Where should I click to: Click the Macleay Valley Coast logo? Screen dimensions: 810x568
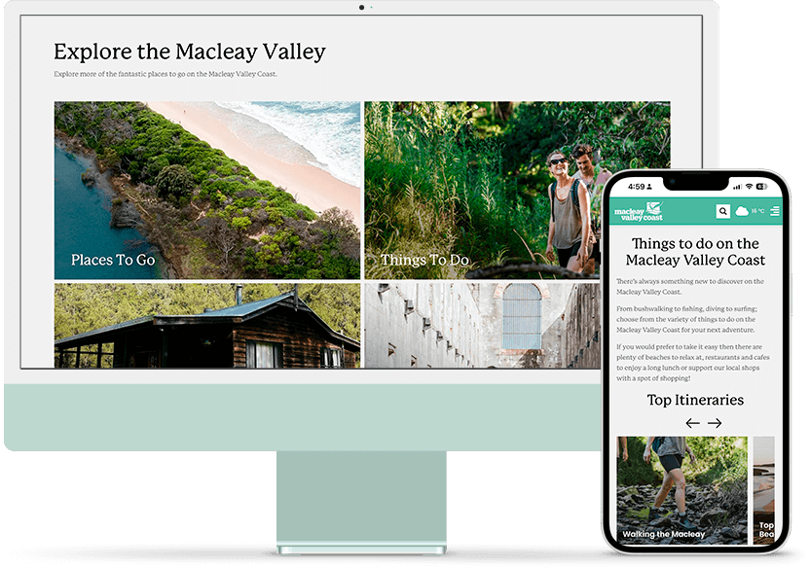[x=638, y=211]
